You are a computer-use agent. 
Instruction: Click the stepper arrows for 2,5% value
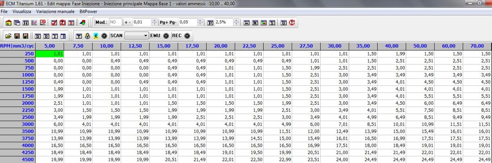[x=236, y=23]
